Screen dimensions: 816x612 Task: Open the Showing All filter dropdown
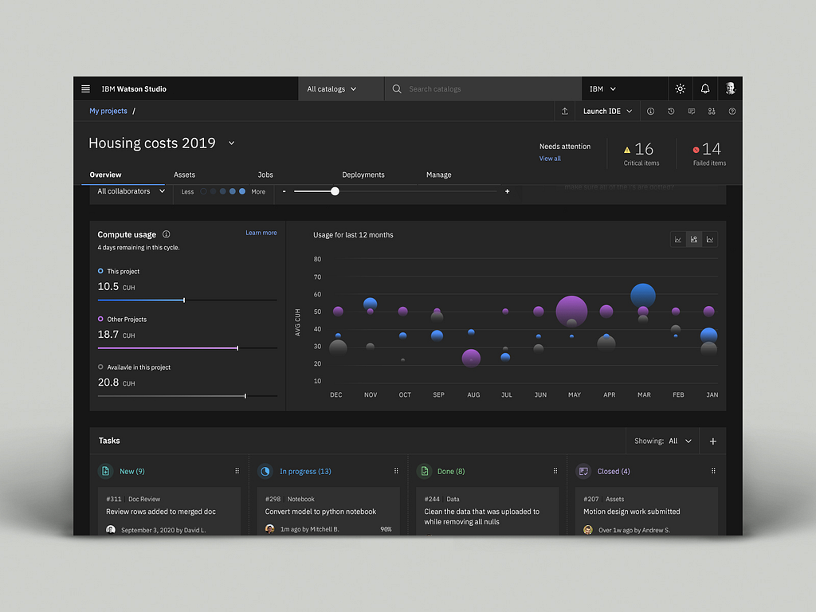tap(662, 441)
